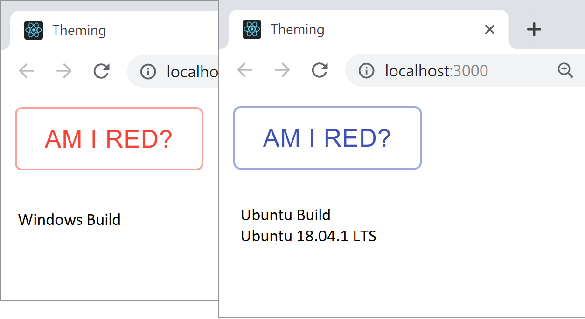The height and width of the screenshot is (319, 585).
Task: Click the React favicon on the left Theming tab
Action: 33,29
